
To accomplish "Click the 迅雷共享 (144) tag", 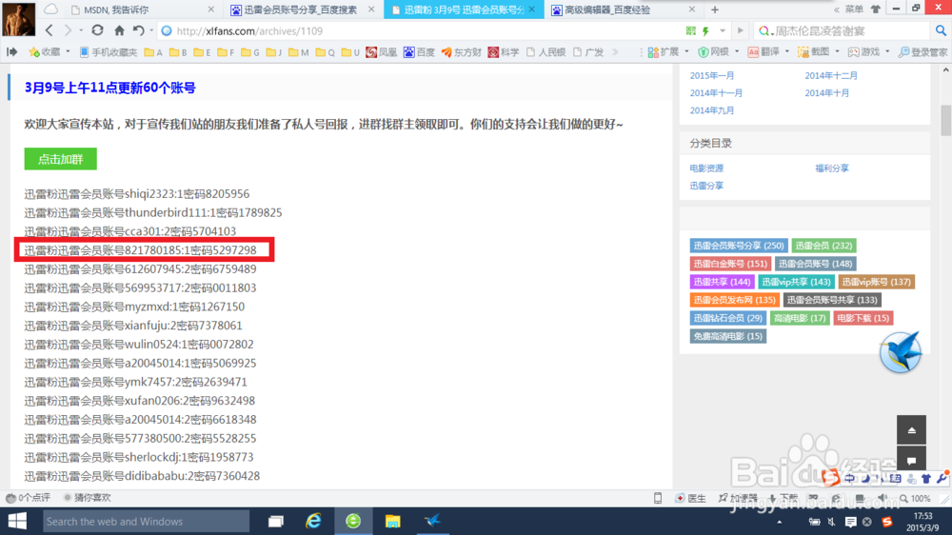I will pos(722,282).
